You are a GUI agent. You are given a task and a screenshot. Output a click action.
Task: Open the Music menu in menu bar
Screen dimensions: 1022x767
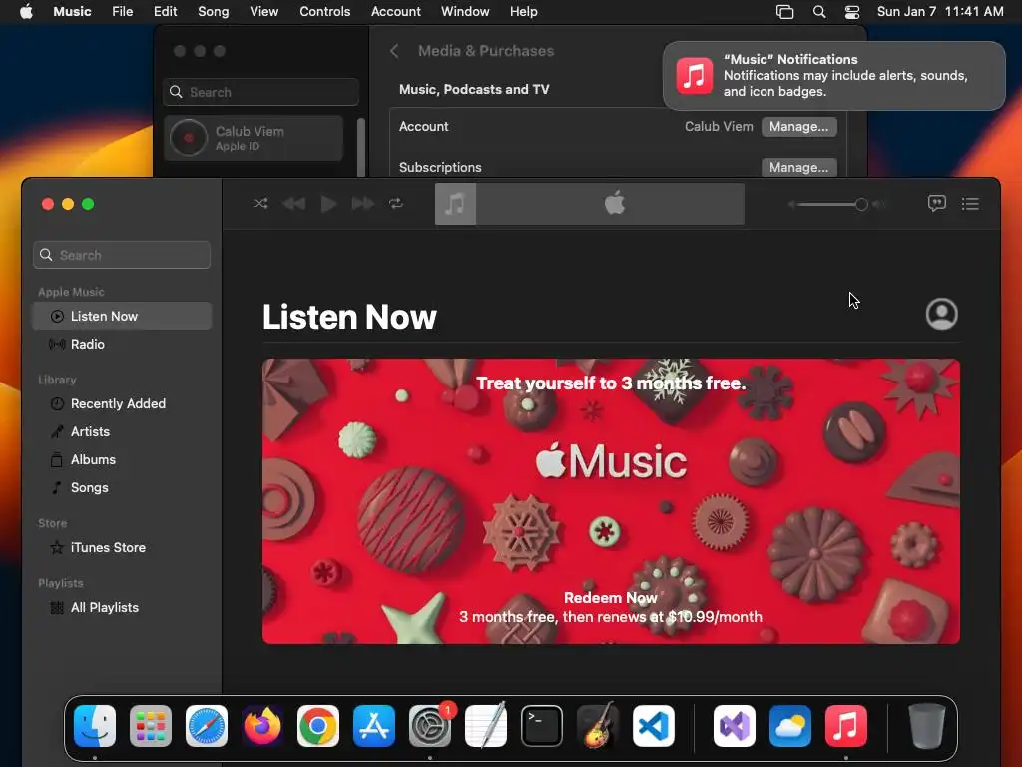pos(72,11)
